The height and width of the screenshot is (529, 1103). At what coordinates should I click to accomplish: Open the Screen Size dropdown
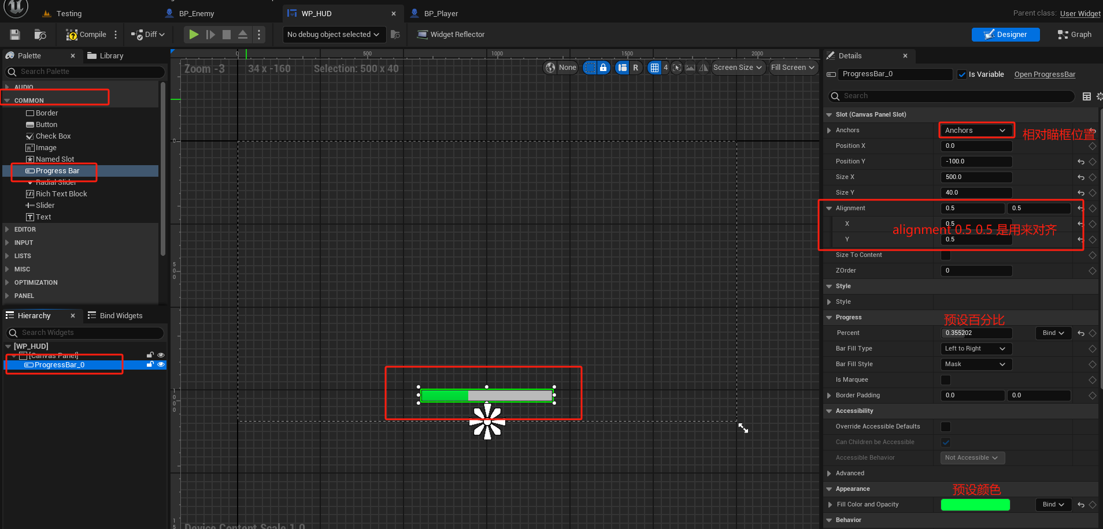(738, 68)
